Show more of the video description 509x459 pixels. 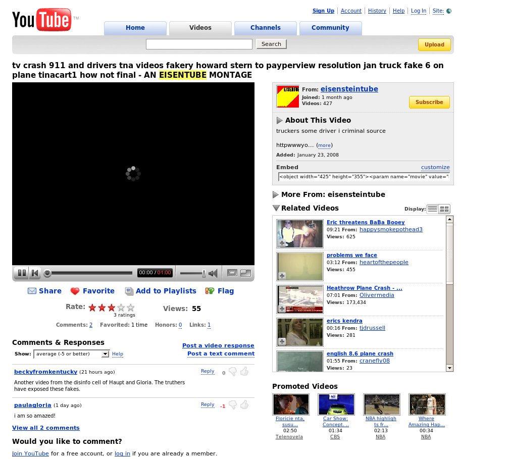pyautogui.click(x=324, y=145)
